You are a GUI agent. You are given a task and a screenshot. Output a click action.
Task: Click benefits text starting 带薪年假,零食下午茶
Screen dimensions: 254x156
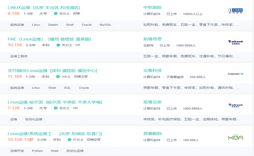coord(191,88)
